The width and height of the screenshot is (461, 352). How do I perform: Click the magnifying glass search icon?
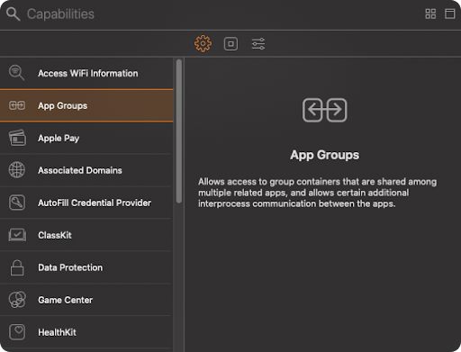coord(14,14)
